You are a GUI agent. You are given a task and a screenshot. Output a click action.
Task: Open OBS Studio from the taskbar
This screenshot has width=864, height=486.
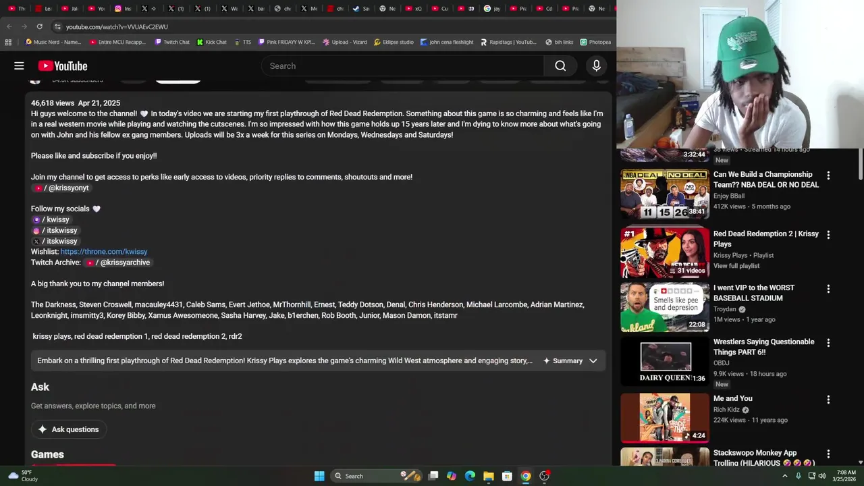544,476
